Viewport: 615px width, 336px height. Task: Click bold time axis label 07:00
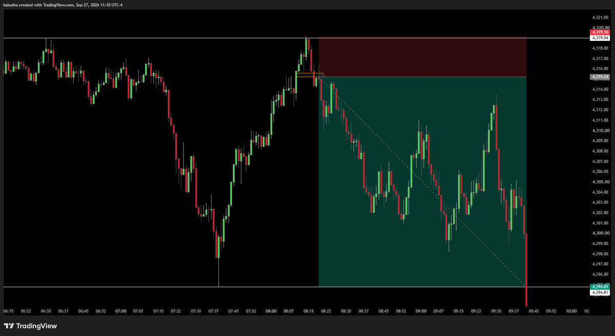(x=121, y=311)
